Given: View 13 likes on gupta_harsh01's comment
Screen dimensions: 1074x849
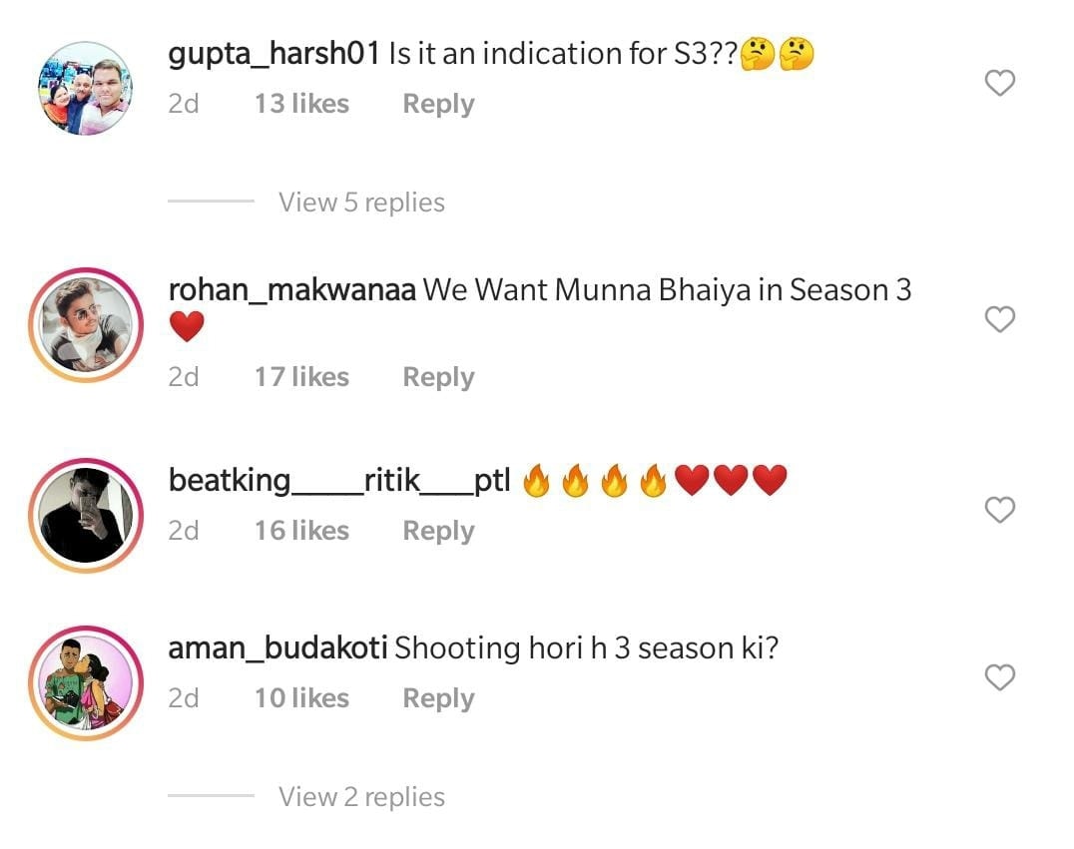Looking at the screenshot, I should pos(302,104).
